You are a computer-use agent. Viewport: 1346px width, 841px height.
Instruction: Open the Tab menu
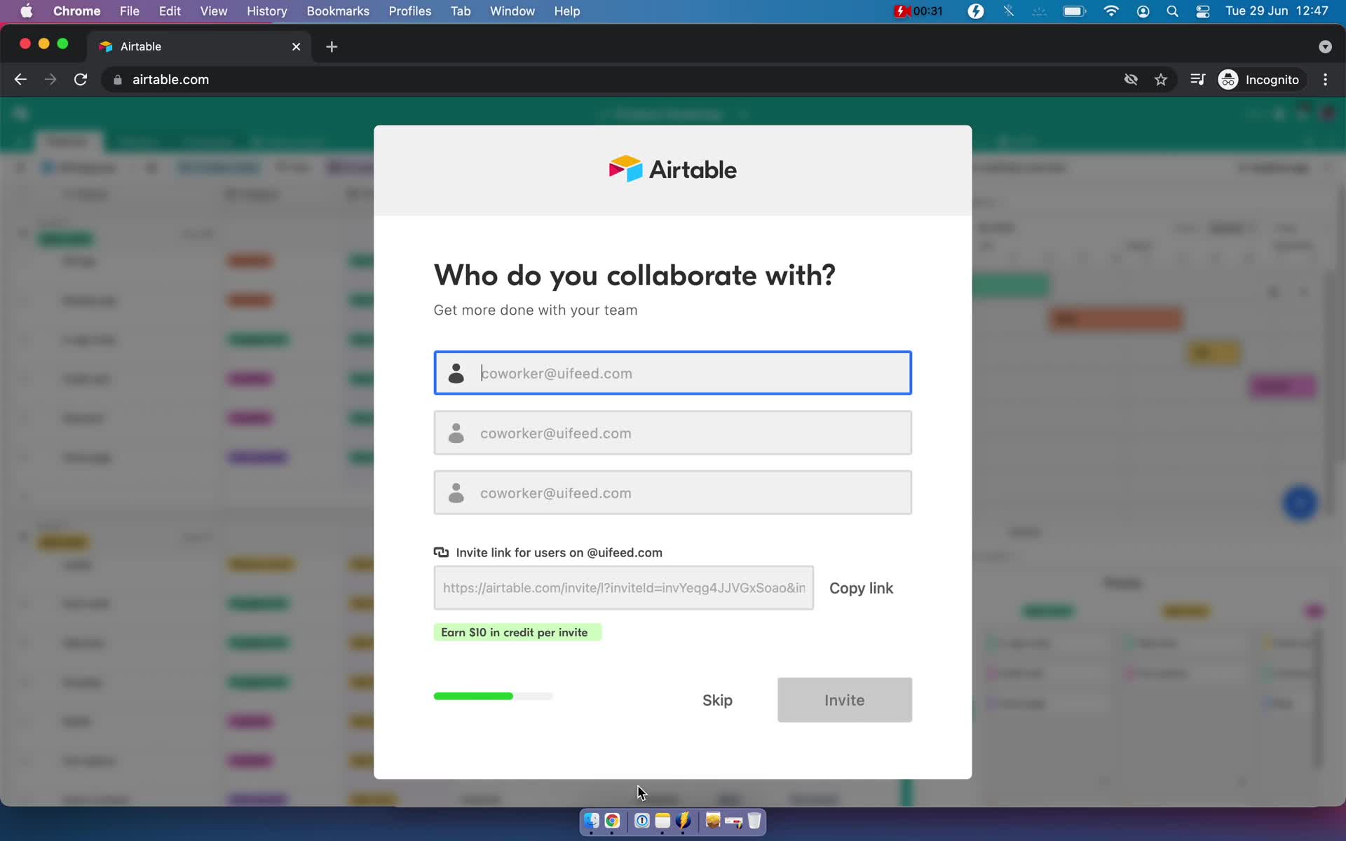(461, 11)
